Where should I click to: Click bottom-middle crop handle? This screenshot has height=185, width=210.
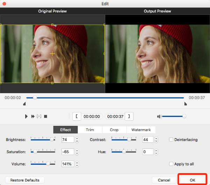(52, 83)
